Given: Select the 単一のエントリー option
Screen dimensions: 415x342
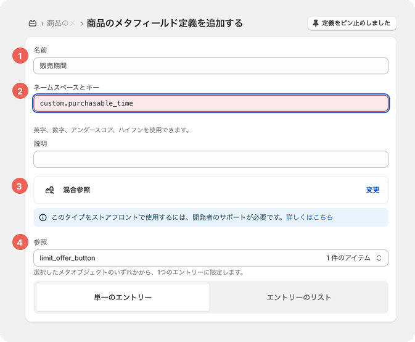Looking at the screenshot, I should coord(123,298).
